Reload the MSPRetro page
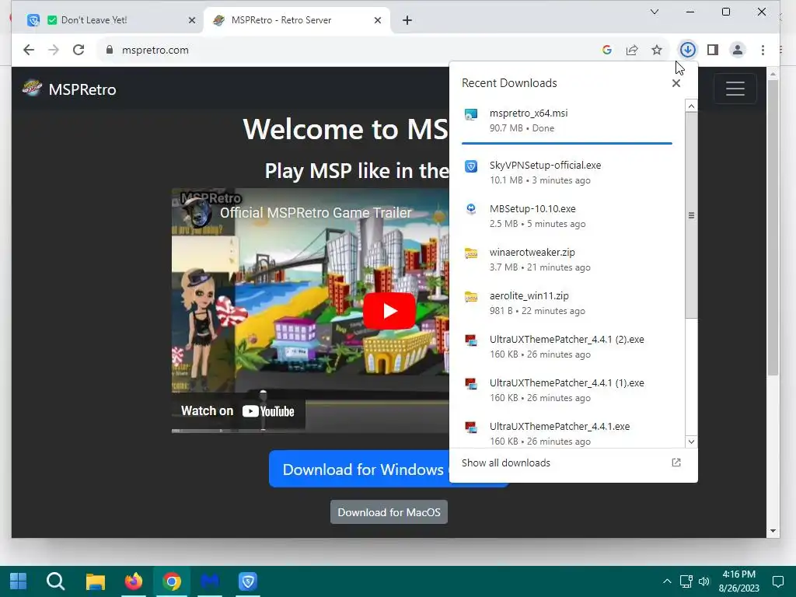The image size is (796, 597). coord(79,50)
